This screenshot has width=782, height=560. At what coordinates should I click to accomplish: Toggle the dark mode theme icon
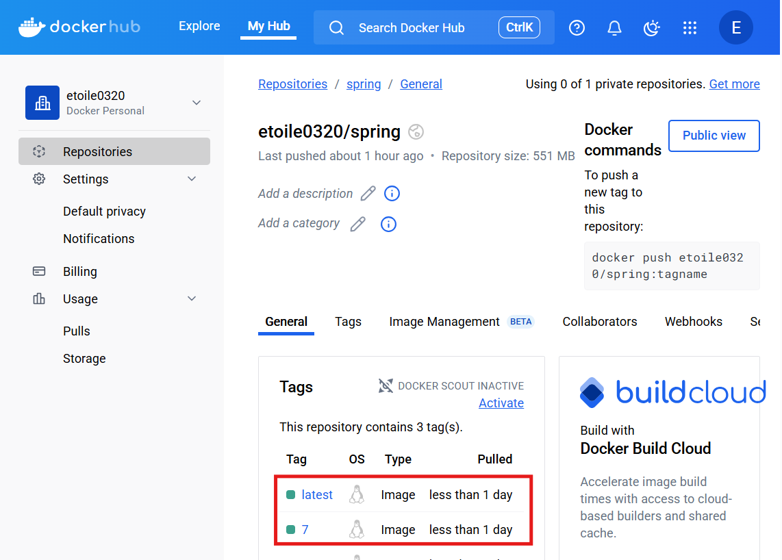[651, 27]
